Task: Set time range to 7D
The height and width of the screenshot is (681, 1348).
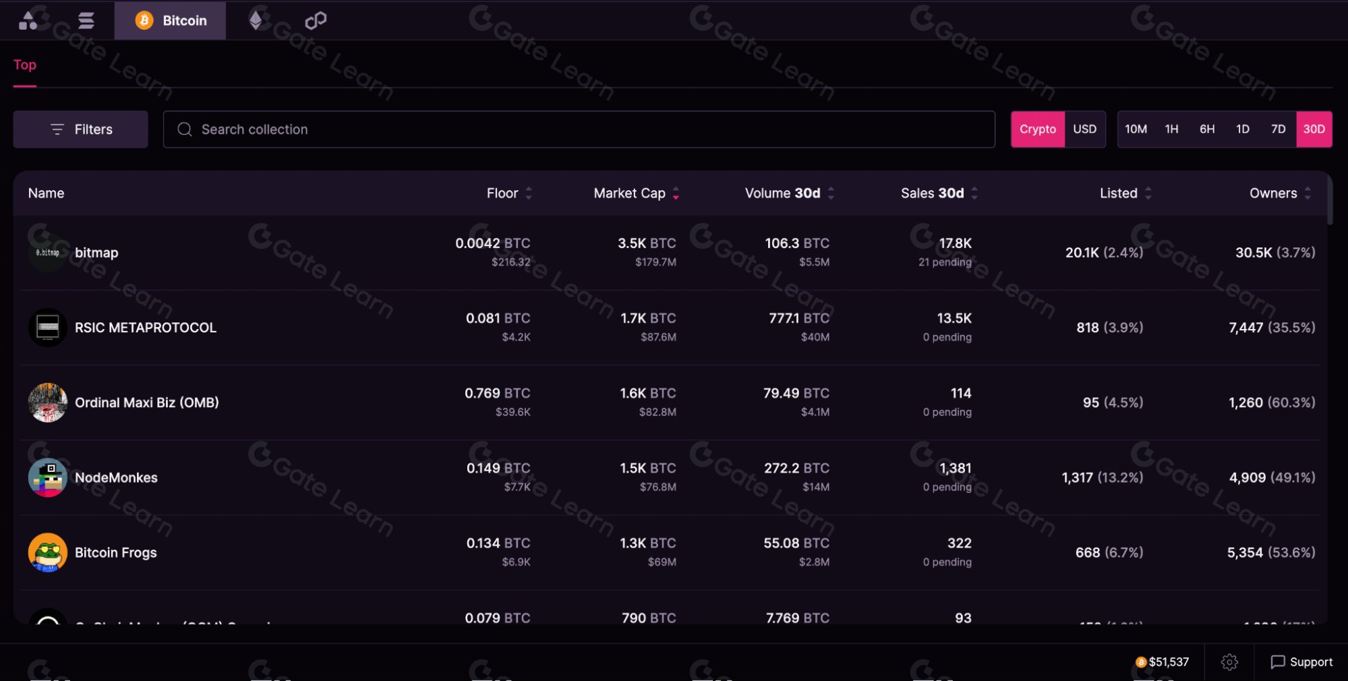Action: tap(1278, 129)
